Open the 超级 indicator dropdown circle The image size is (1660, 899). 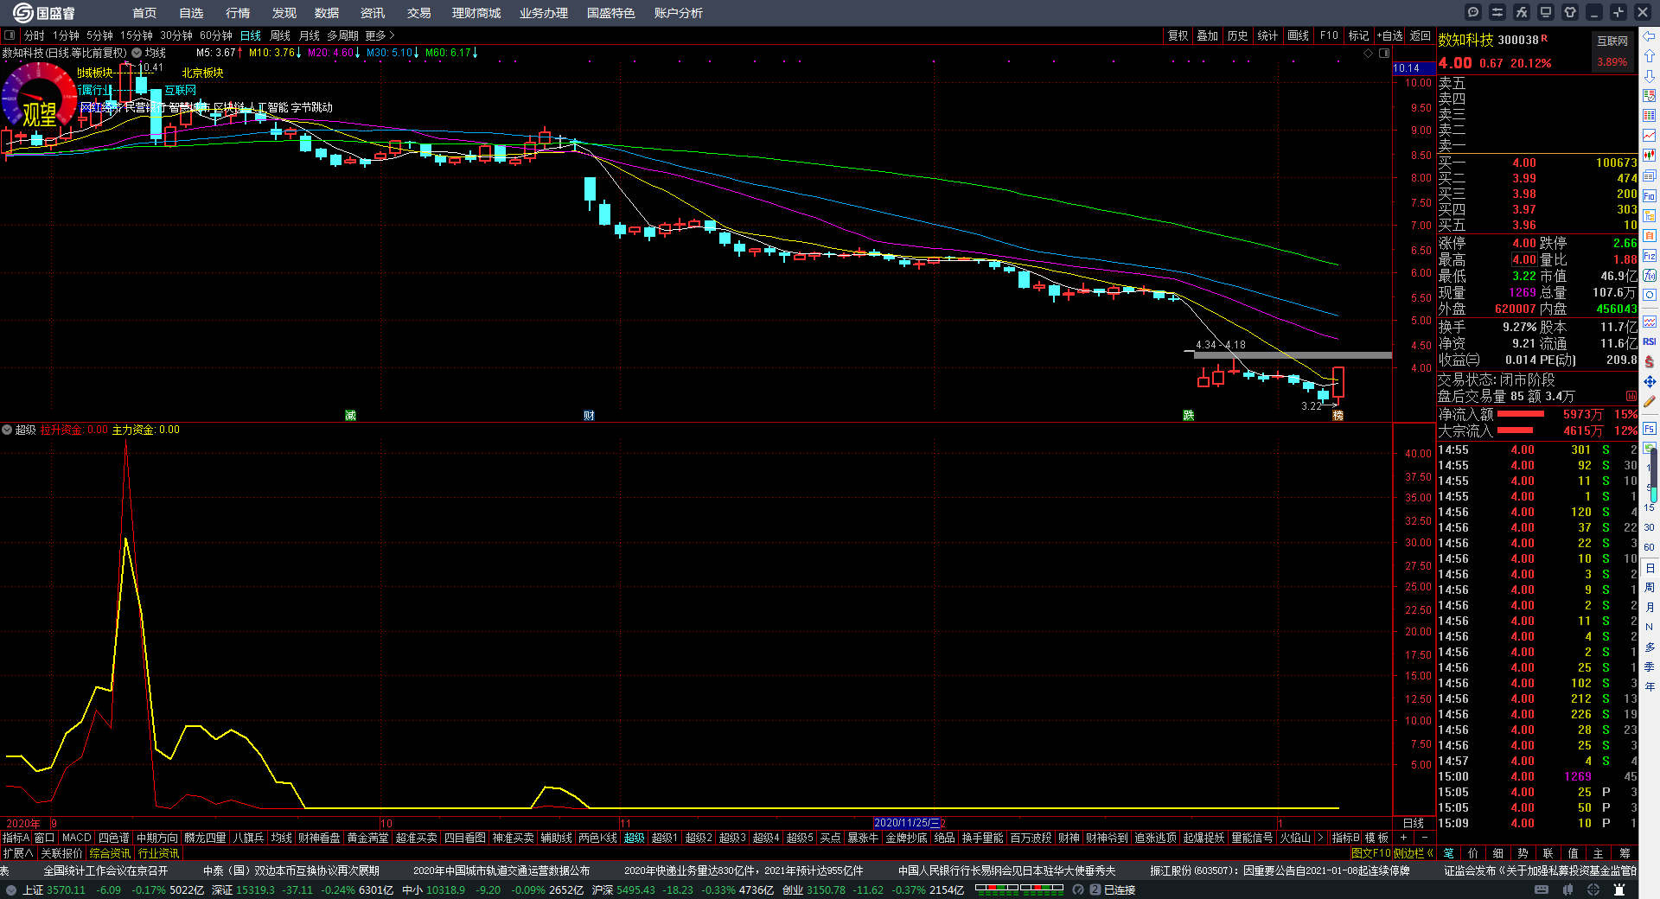click(x=7, y=430)
